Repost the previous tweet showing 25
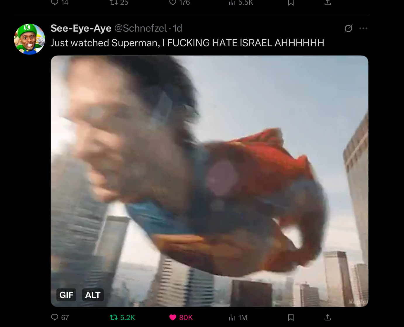404x327 pixels. point(119,2)
